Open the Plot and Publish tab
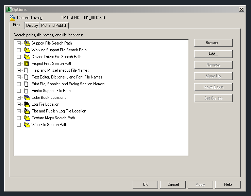 point(54,25)
